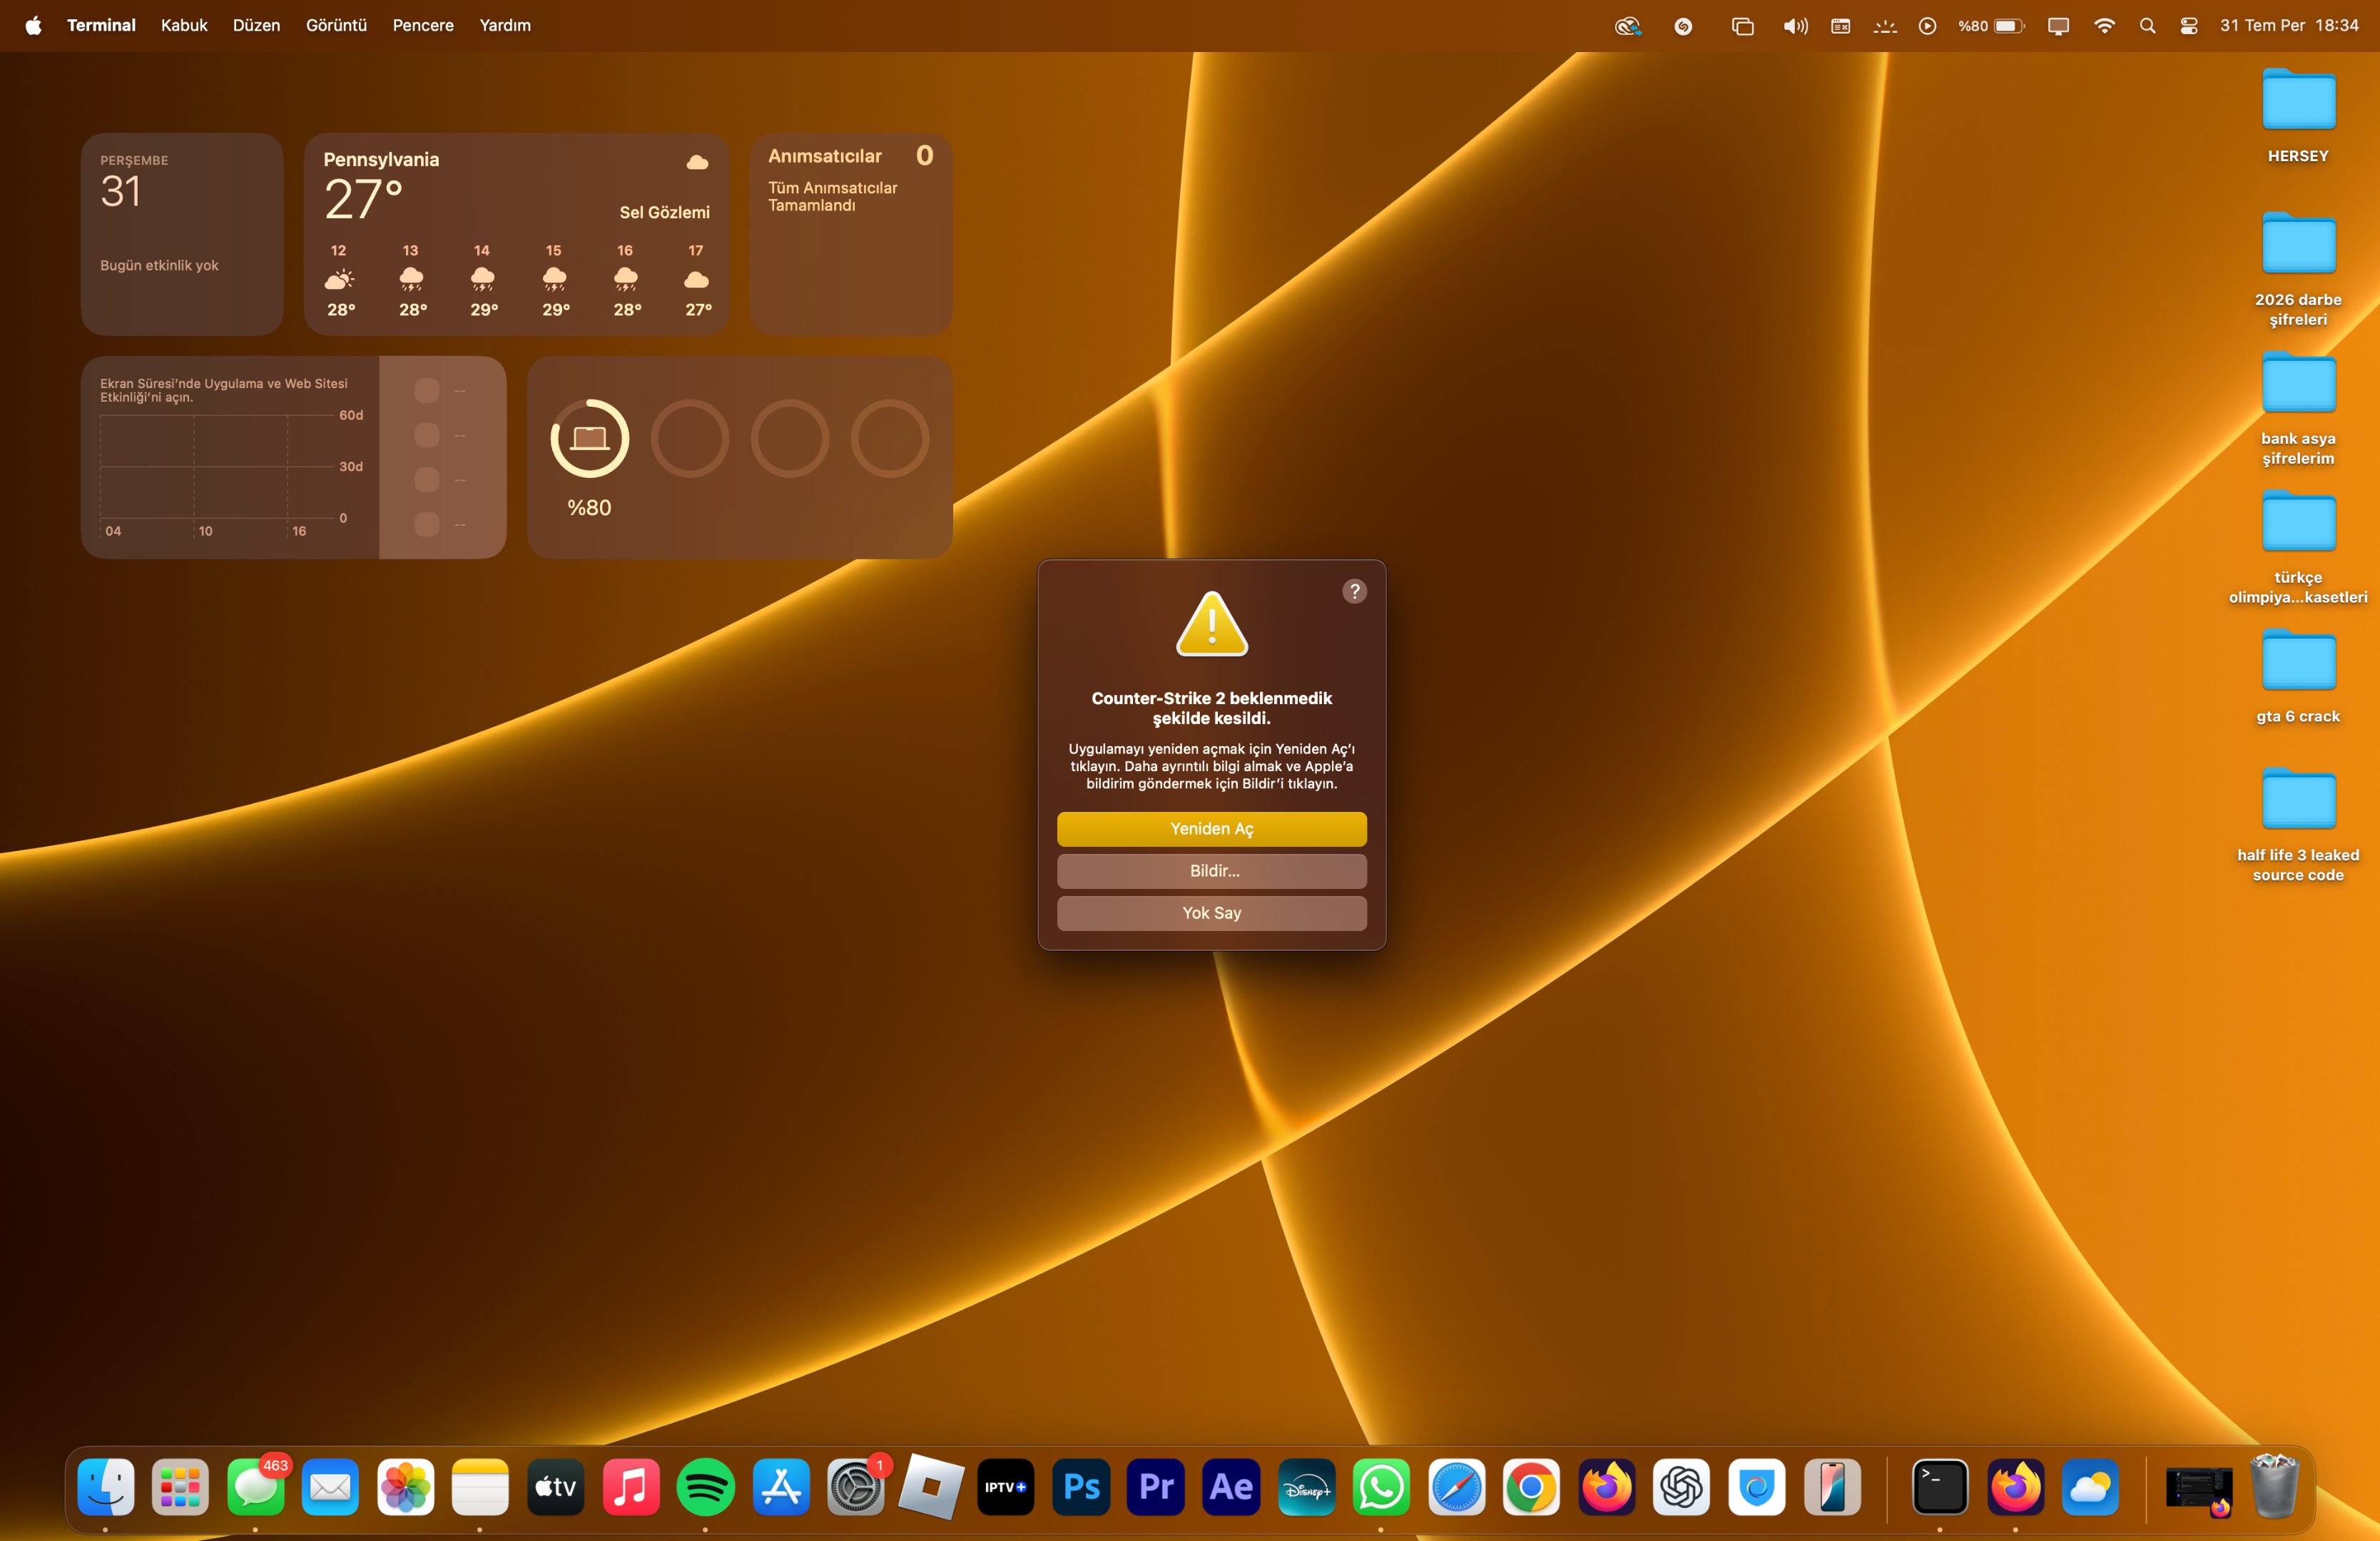Open System Settings with badge 1
Viewport: 2380px width, 1541px height.
tap(855, 1487)
